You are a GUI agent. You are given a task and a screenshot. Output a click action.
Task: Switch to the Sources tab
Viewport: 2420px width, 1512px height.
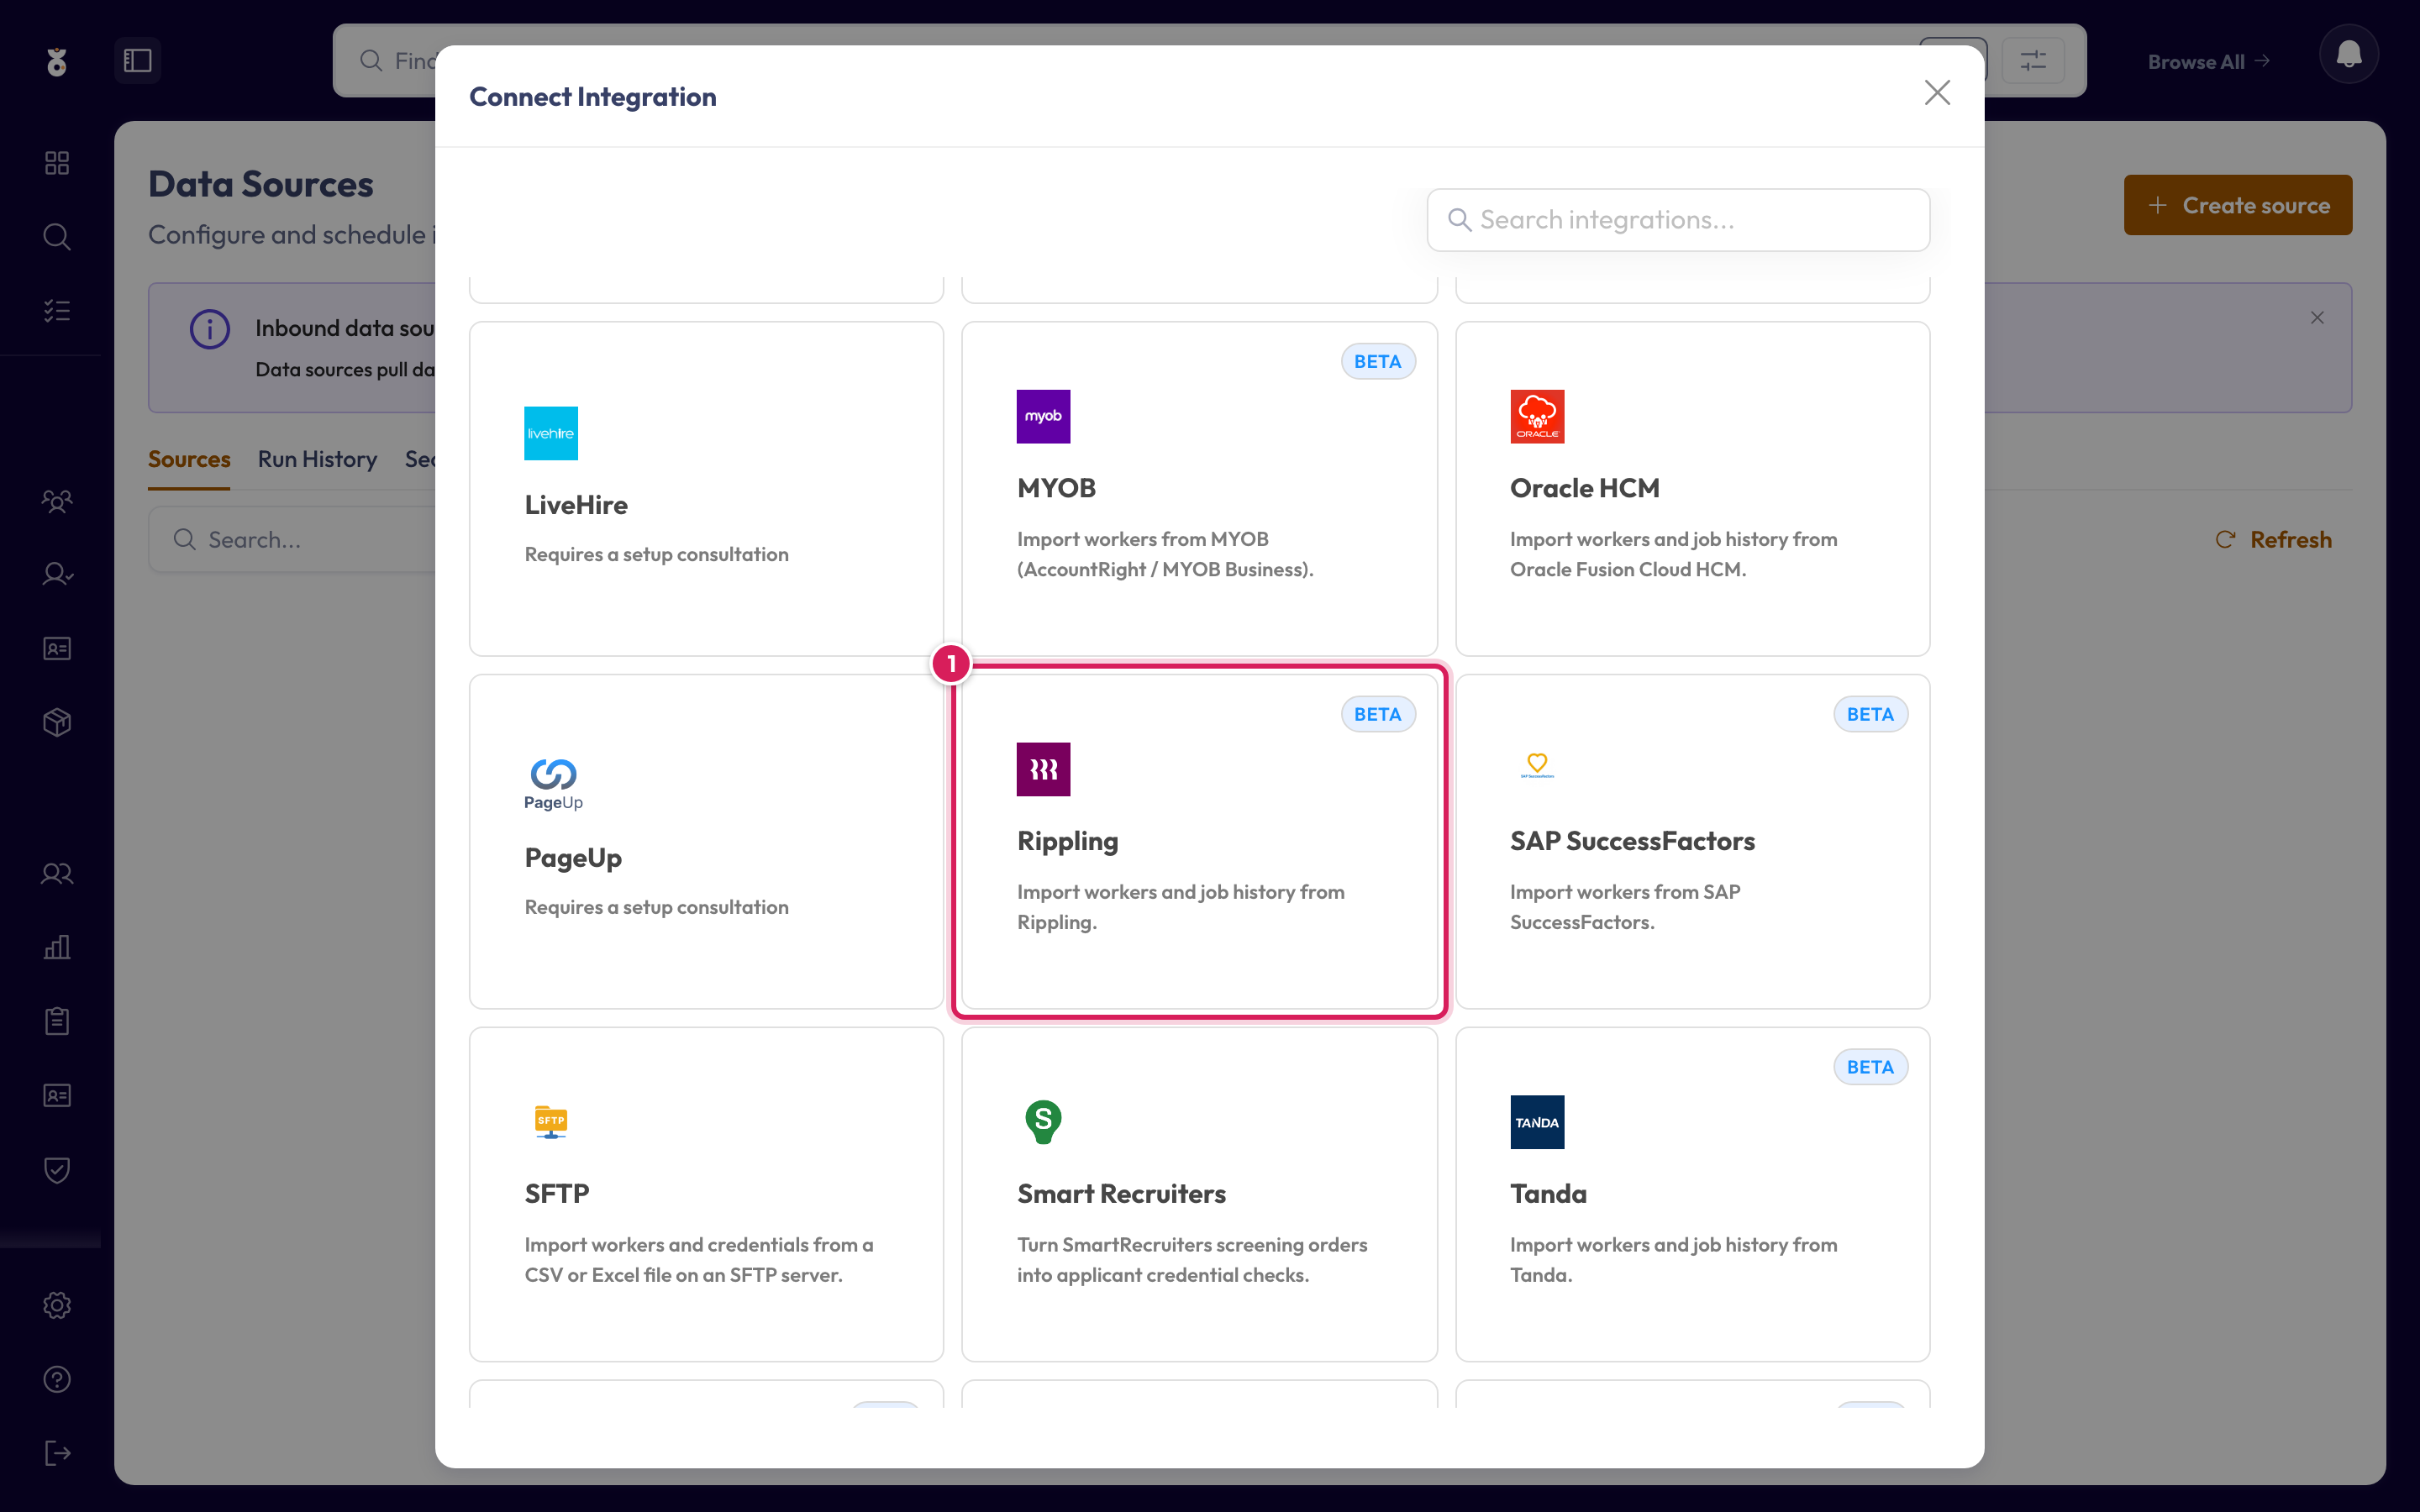[x=189, y=459]
